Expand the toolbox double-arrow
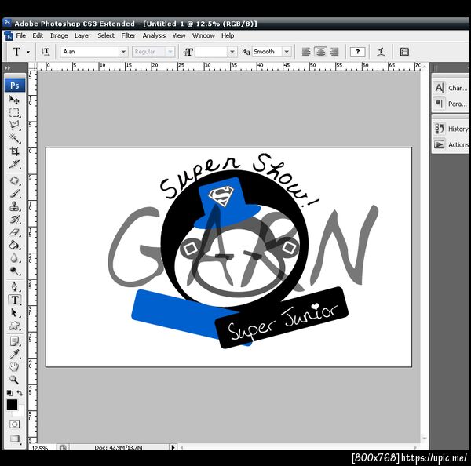The image size is (471, 466). click(x=8, y=68)
